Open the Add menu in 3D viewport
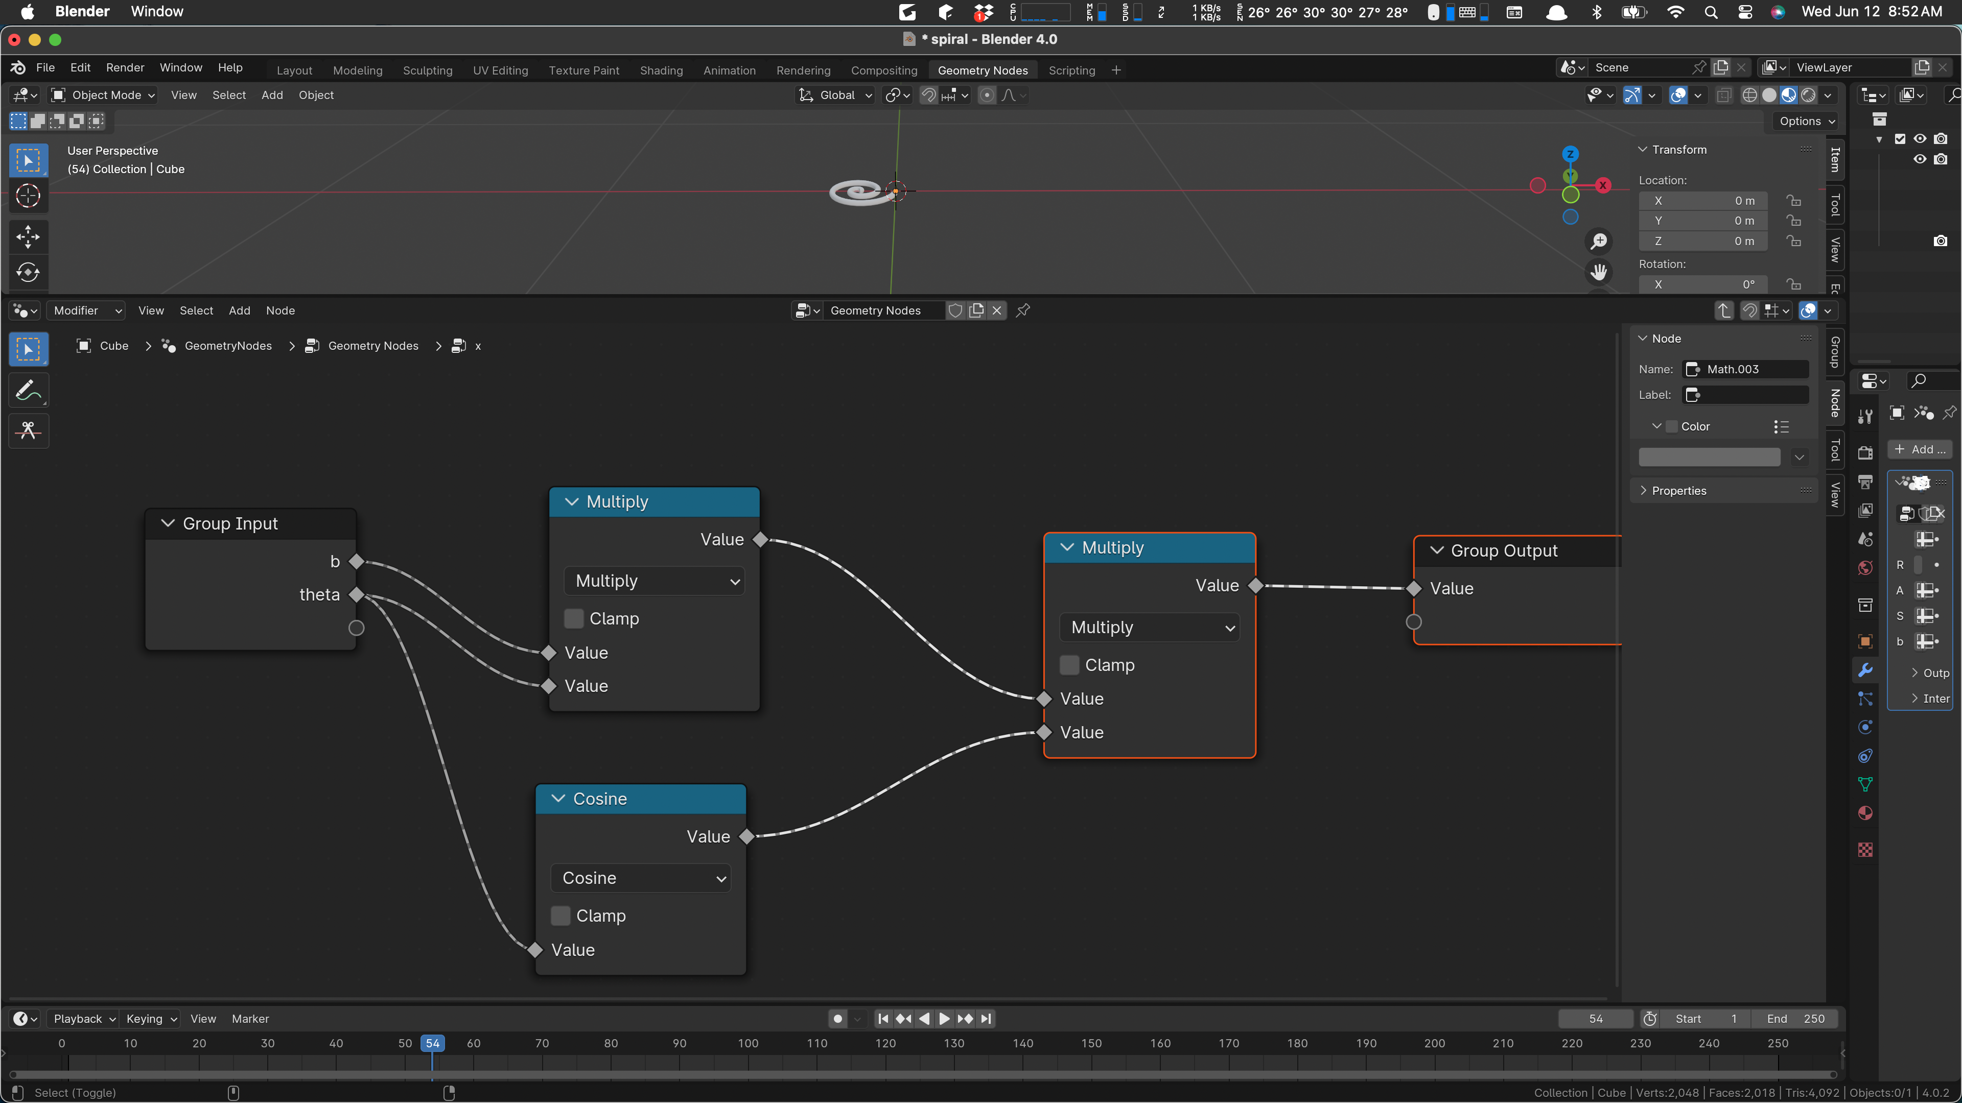Viewport: 1962px width, 1103px height. tap(272, 95)
